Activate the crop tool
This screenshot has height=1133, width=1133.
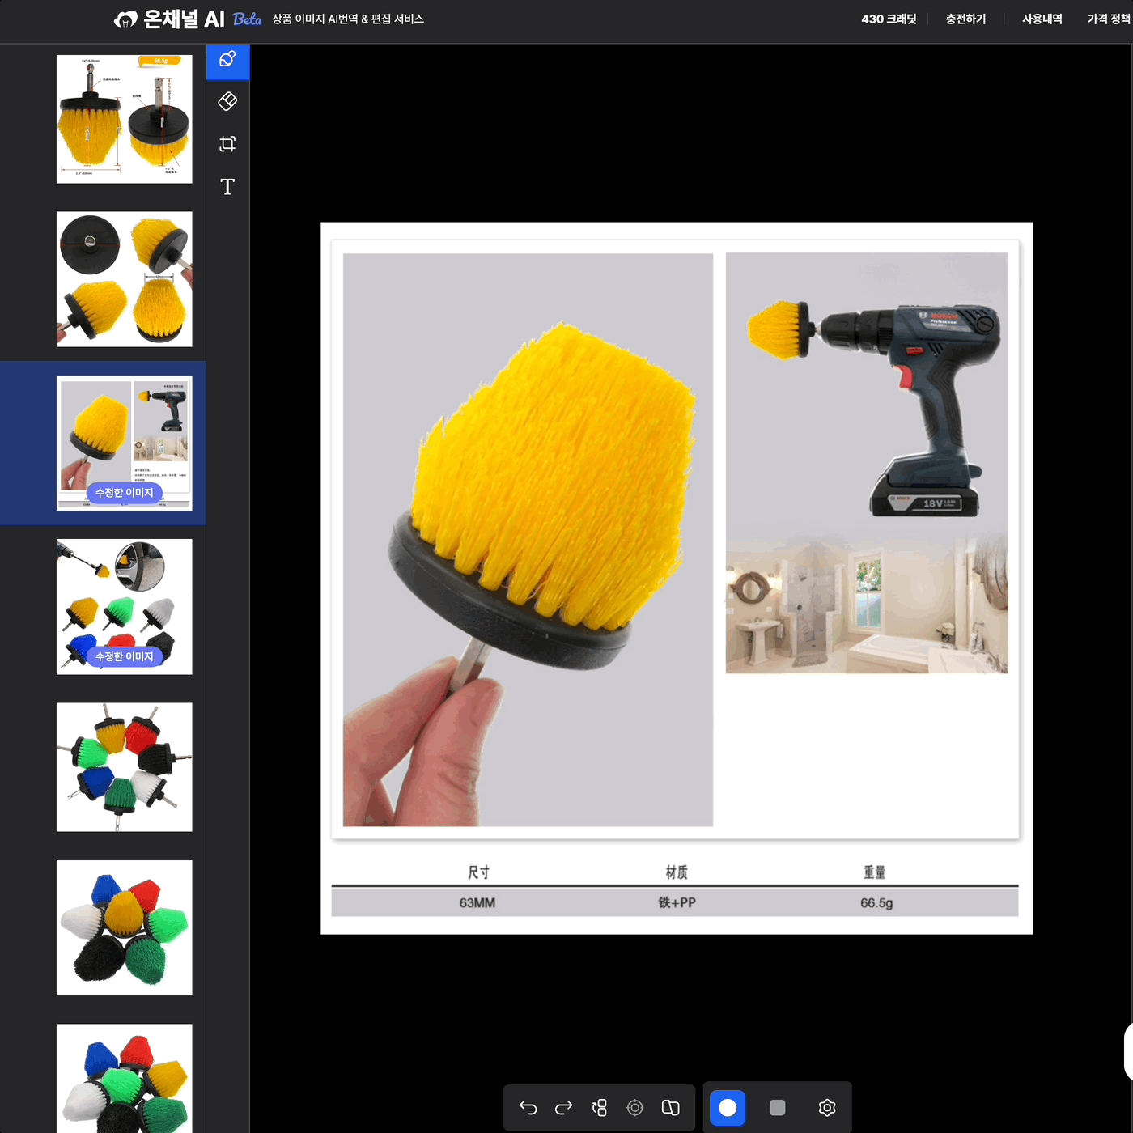227,144
